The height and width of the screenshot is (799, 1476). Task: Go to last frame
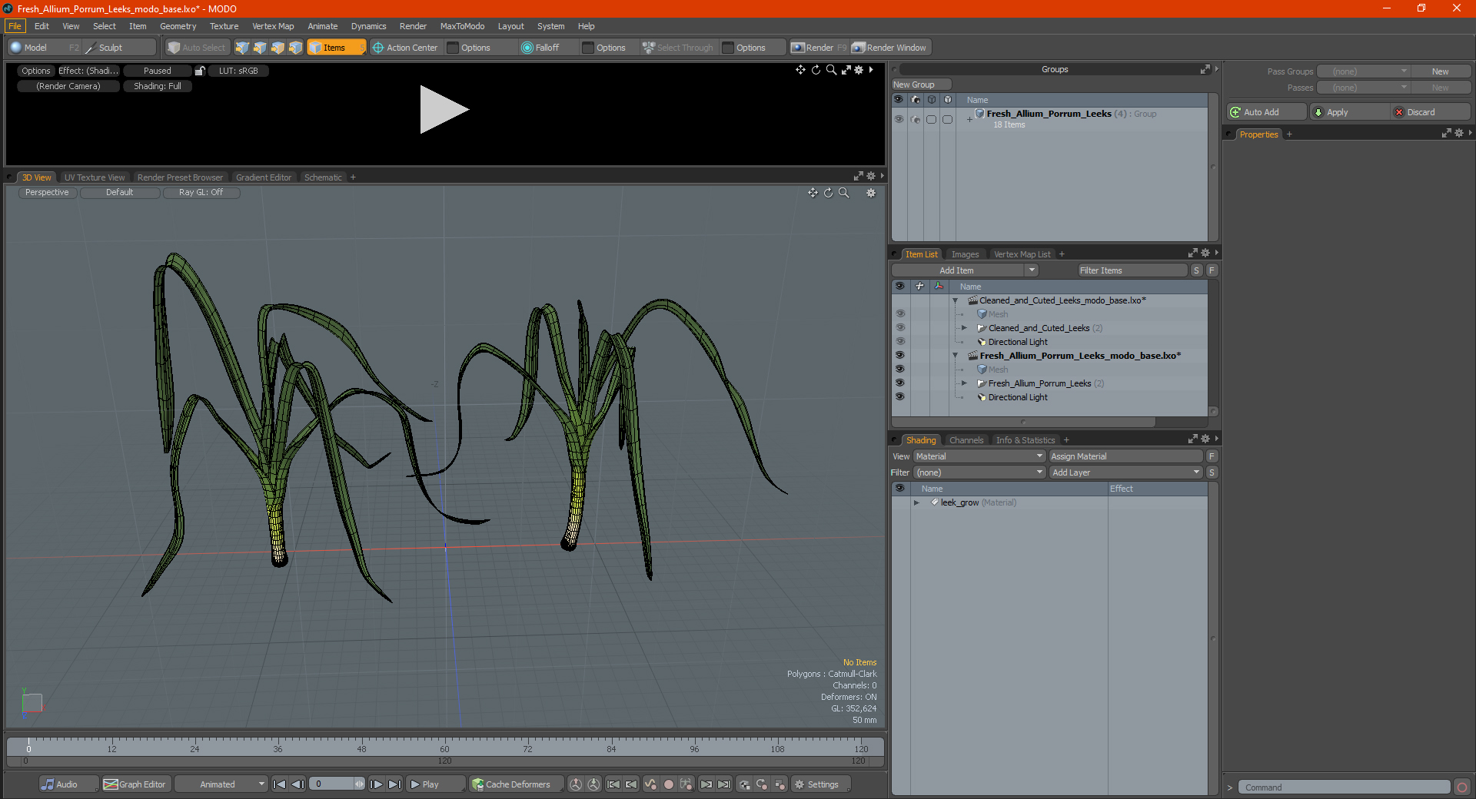coord(394,784)
